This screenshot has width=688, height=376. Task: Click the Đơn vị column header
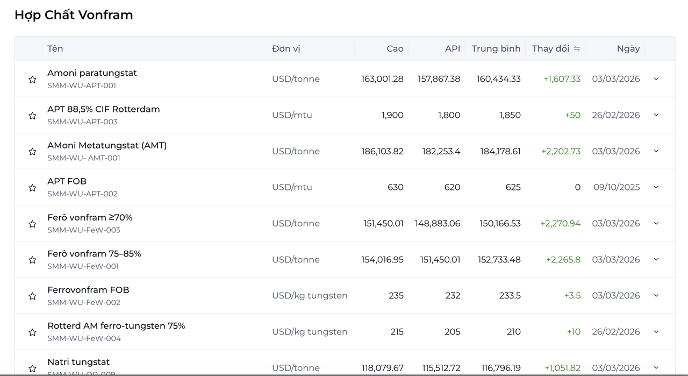pos(286,48)
